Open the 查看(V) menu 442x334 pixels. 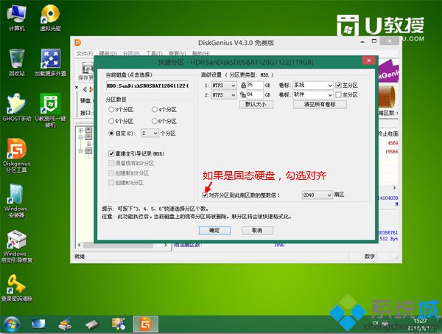(x=178, y=53)
